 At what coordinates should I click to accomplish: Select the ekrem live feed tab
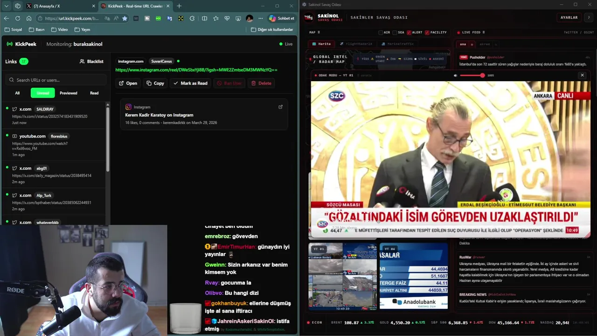click(x=485, y=44)
